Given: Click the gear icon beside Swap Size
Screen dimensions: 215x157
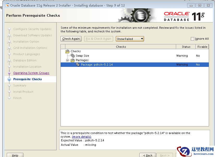Looking at the screenshot, I should (x=72, y=56).
